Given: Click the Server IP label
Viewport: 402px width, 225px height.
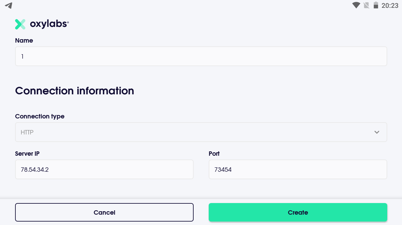Looking at the screenshot, I should (27, 154).
